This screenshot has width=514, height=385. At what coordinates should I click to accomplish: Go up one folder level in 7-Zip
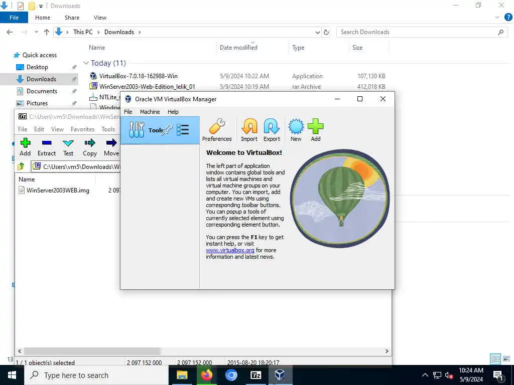tap(21, 166)
